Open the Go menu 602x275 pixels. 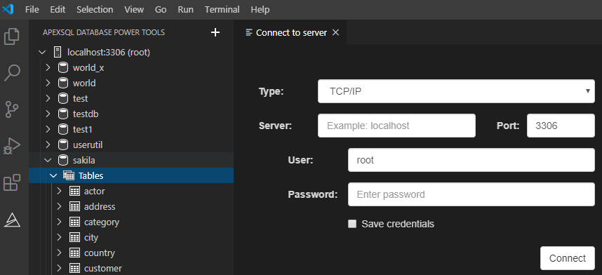point(161,10)
